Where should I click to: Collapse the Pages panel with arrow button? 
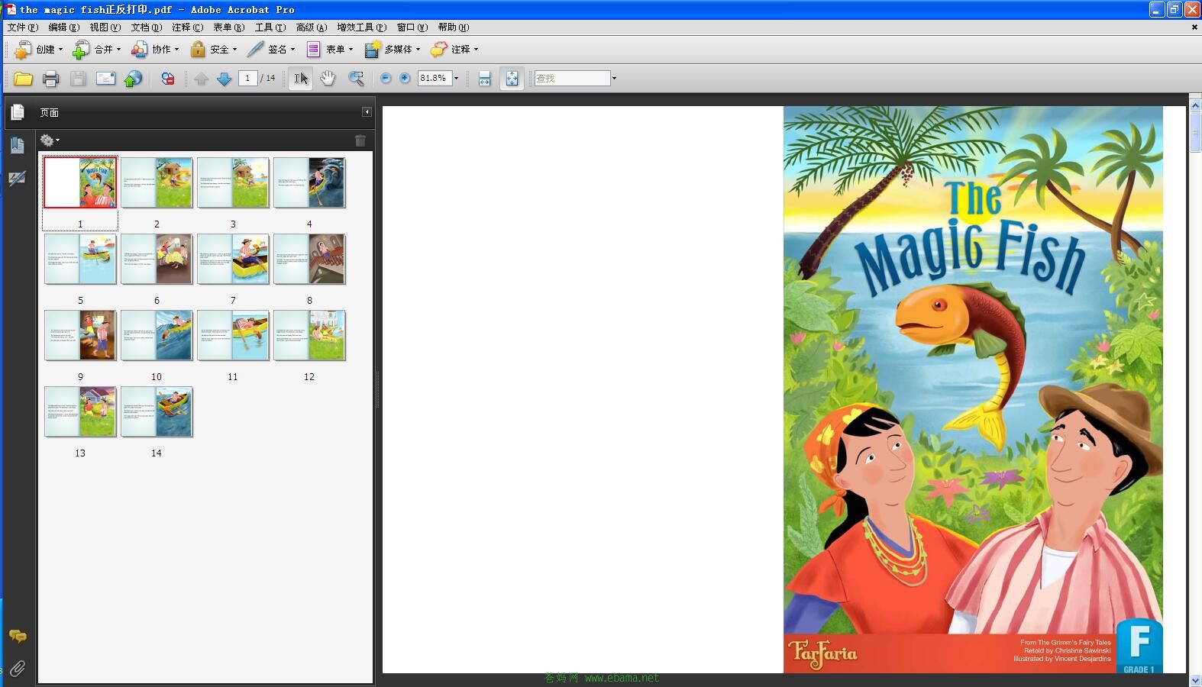pos(367,112)
